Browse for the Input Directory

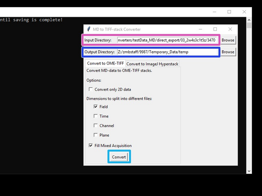click(228, 40)
